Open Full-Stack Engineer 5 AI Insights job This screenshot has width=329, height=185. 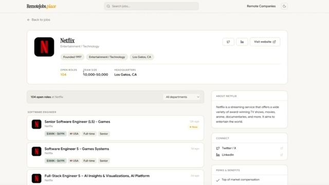pyautogui.click(x=97, y=176)
